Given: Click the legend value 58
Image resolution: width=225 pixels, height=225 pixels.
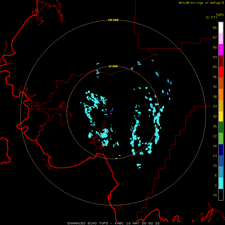Looking at the screenshot, I should click(x=215, y=47).
